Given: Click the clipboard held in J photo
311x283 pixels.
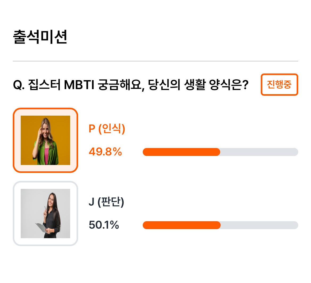Looking at the screenshot, I should 41,228.
